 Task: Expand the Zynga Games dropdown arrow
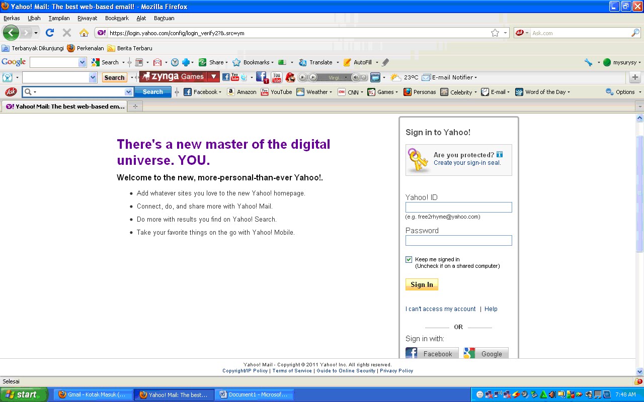[x=214, y=77]
